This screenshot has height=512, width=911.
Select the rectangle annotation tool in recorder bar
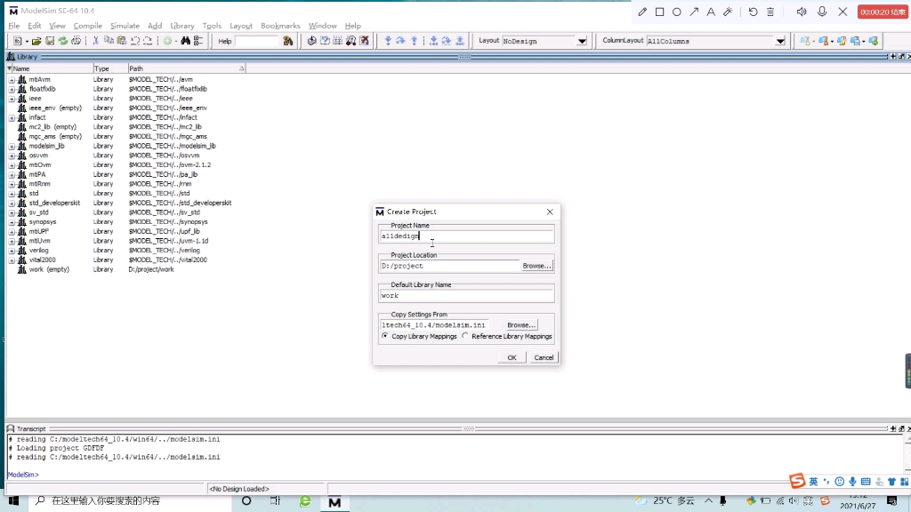click(x=659, y=12)
